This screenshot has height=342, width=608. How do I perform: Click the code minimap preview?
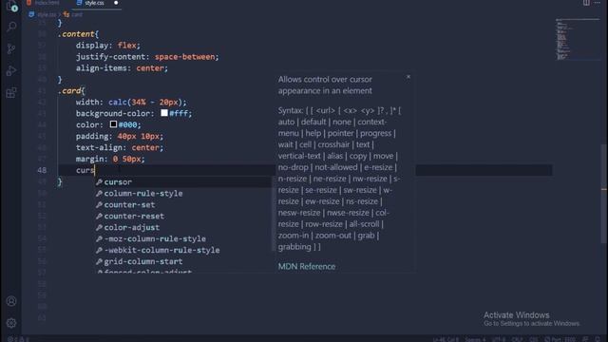(577, 39)
